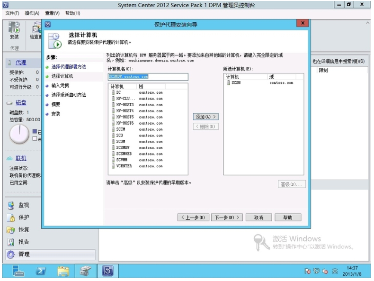Select the 选择重新启动方法 wizard step

click(x=69, y=95)
